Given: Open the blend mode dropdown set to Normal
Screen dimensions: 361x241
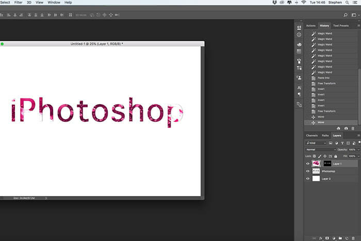Looking at the screenshot, I should tap(320, 150).
